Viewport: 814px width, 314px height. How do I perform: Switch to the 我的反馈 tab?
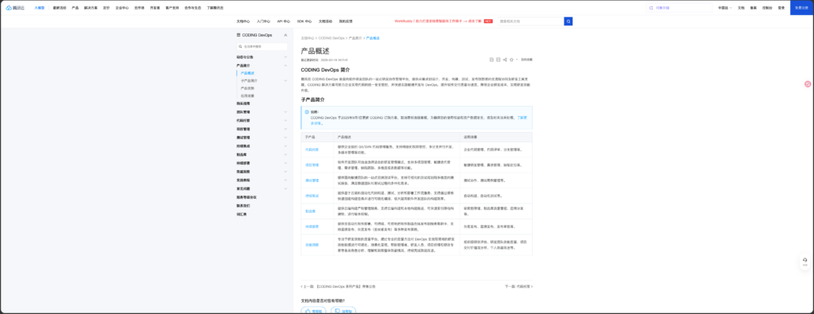pos(346,21)
